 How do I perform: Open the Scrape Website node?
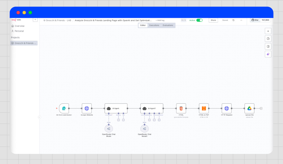86,108
